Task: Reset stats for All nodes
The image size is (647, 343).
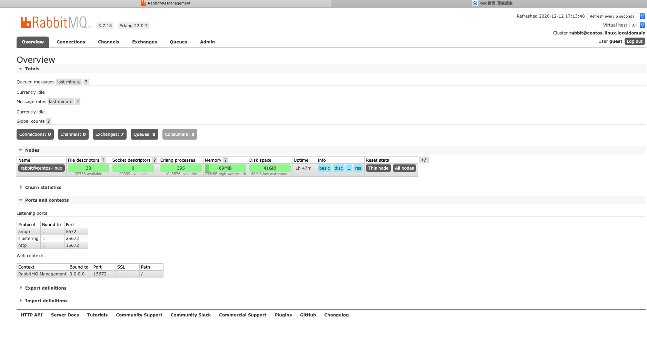Action: point(405,168)
